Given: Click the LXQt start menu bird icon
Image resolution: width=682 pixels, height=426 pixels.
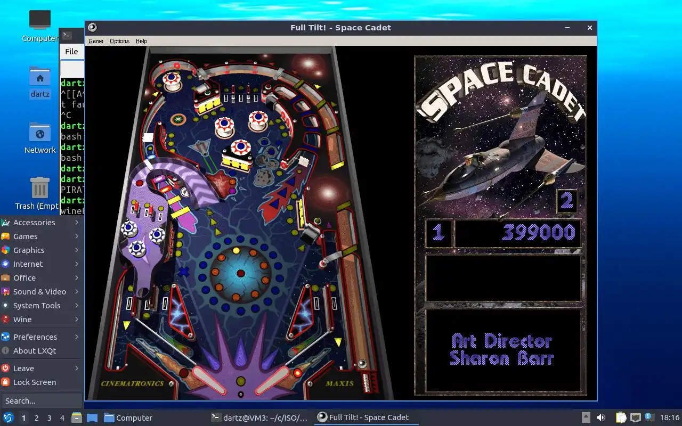Looking at the screenshot, I should click(9, 417).
